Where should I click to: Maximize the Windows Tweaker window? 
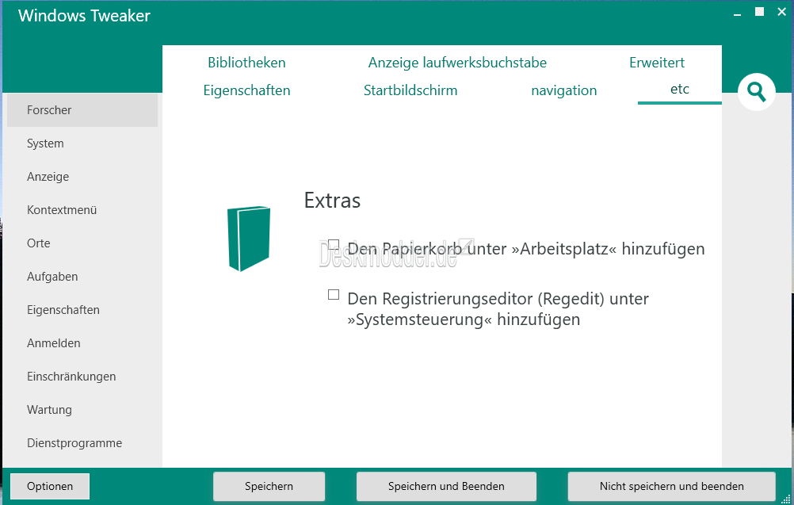760,12
